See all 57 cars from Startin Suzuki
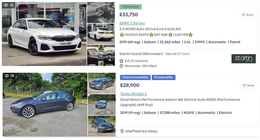 (177, 54)
